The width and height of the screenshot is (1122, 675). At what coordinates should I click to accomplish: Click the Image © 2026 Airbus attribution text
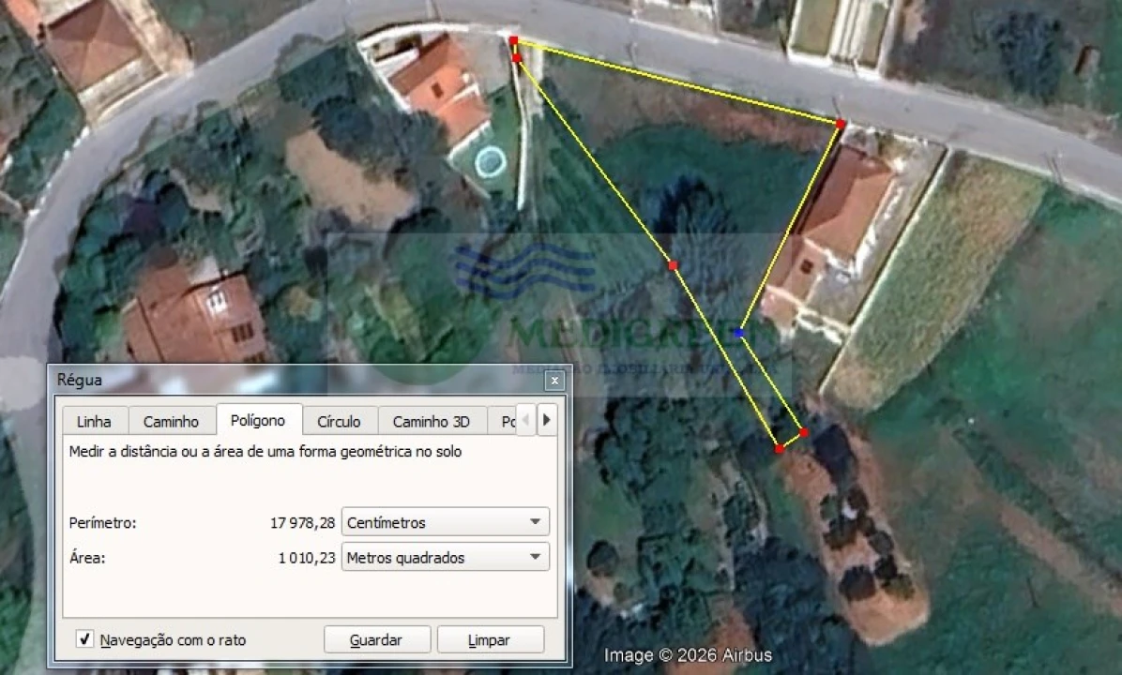(688, 655)
